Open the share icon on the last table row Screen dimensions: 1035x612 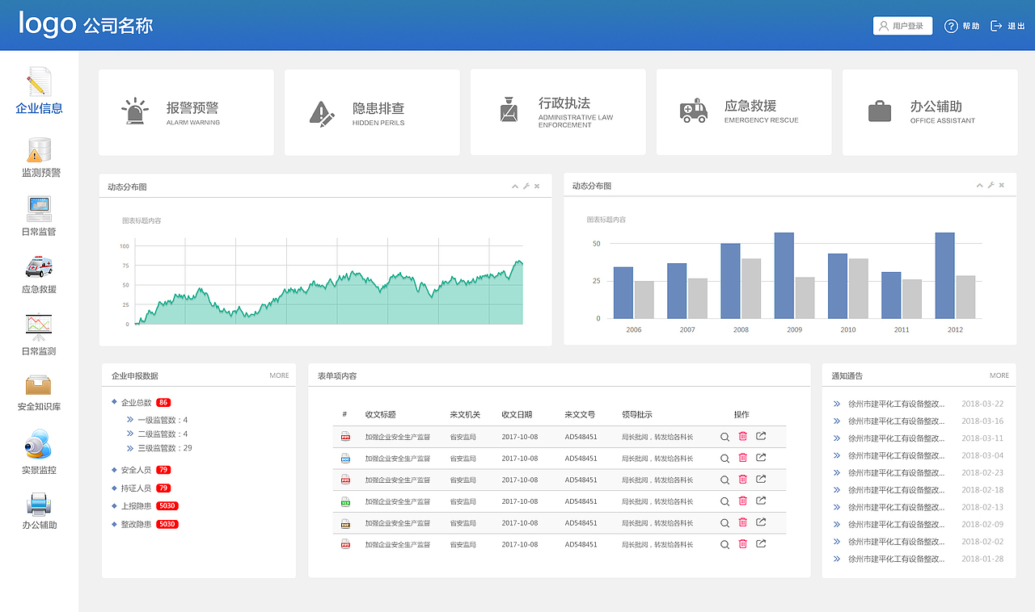click(760, 543)
